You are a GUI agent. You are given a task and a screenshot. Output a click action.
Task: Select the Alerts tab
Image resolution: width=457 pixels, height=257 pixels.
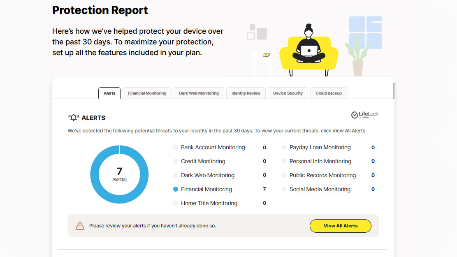pyautogui.click(x=109, y=93)
